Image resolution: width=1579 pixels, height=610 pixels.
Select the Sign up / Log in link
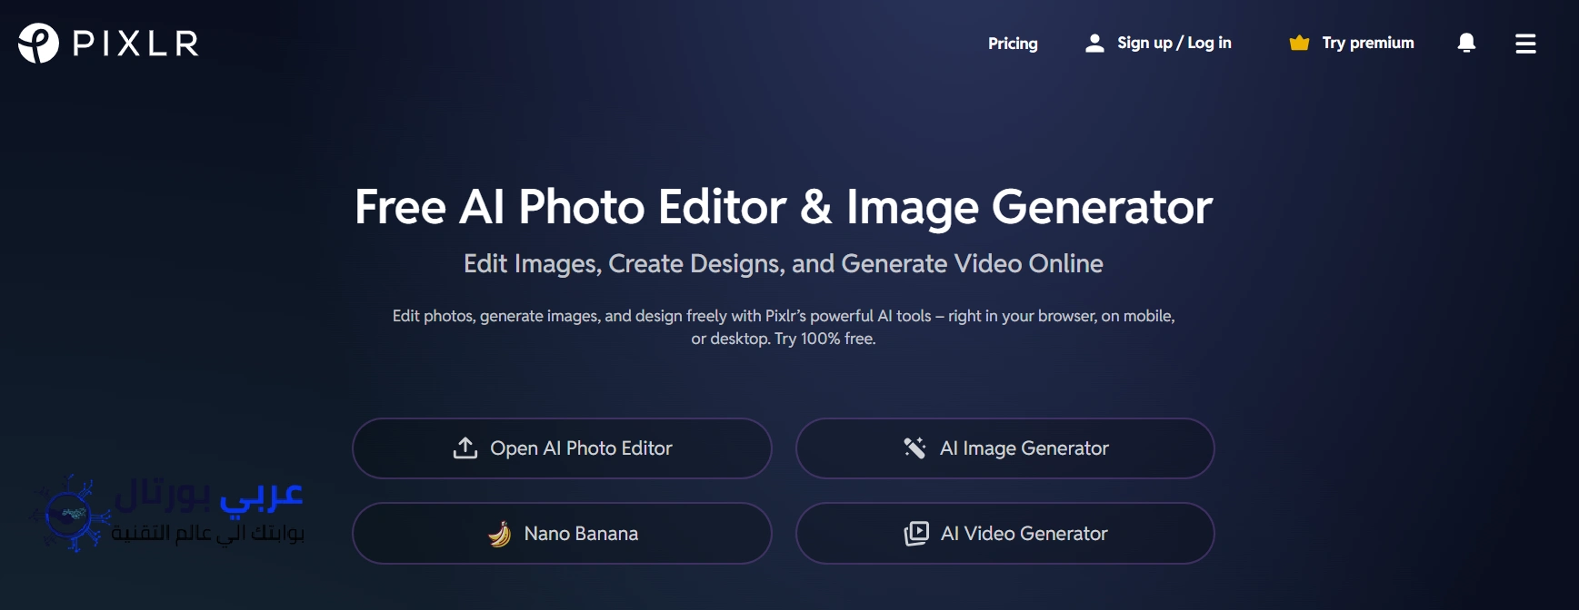click(1174, 43)
